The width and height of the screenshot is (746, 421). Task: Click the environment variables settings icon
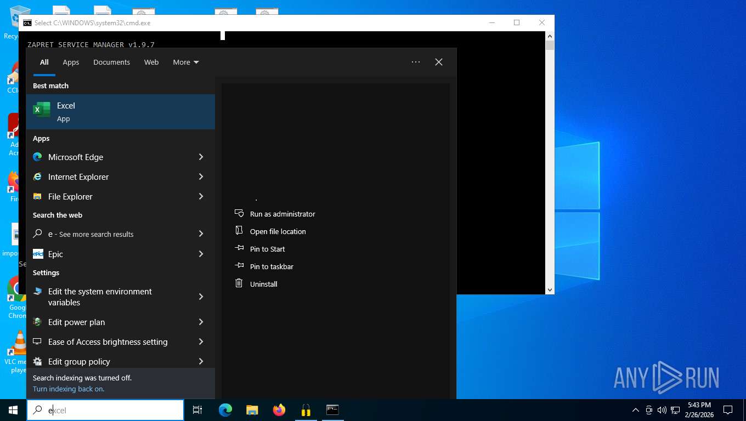37,292
